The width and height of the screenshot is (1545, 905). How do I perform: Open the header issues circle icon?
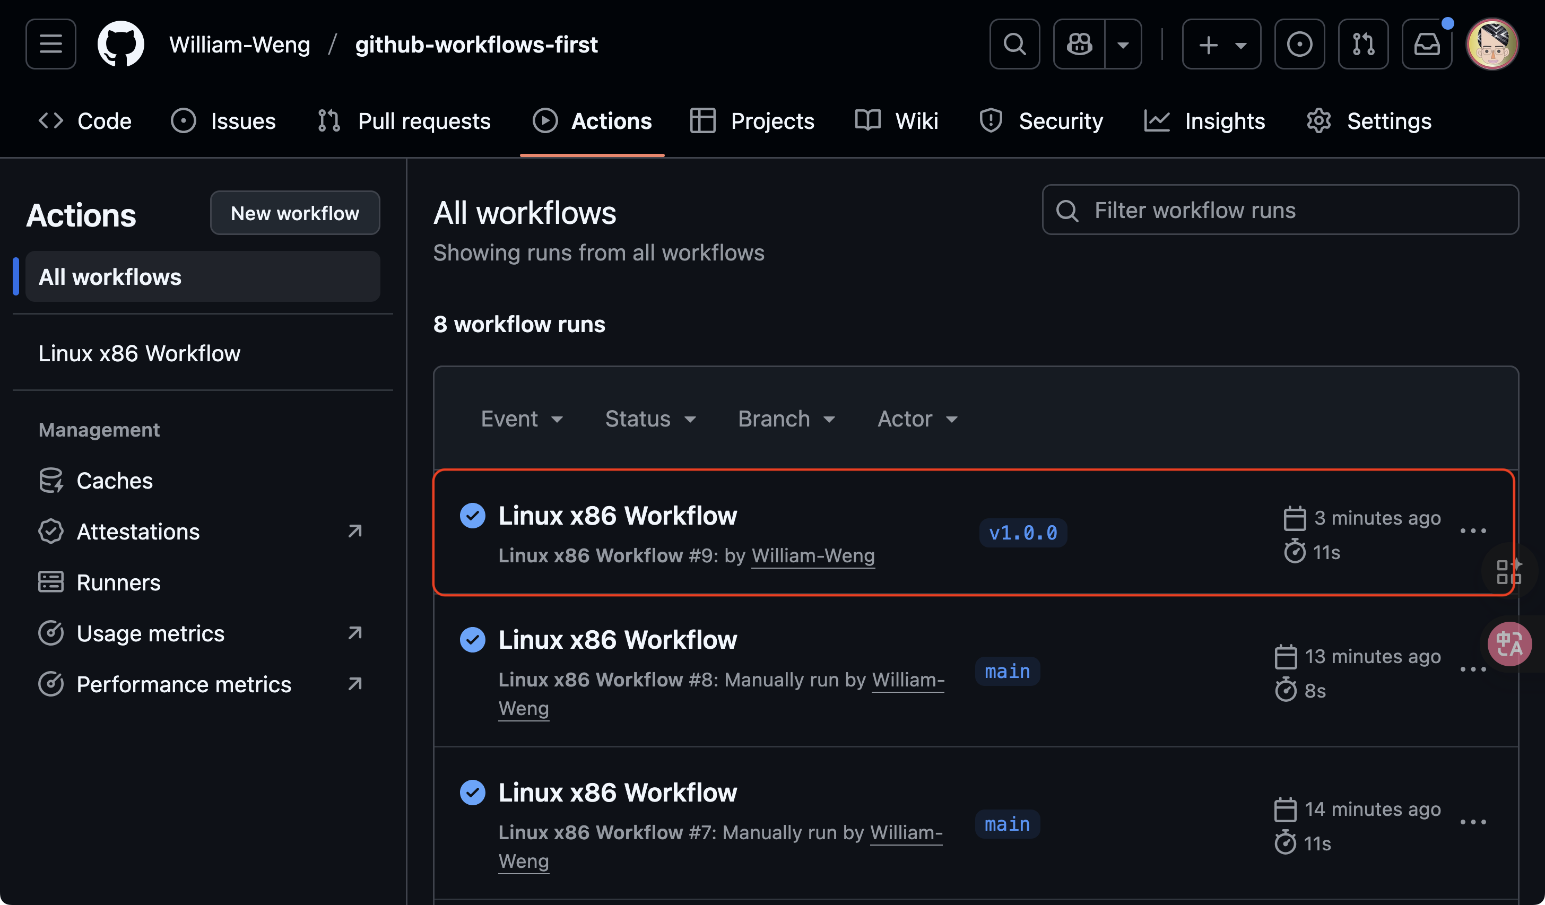click(1298, 44)
